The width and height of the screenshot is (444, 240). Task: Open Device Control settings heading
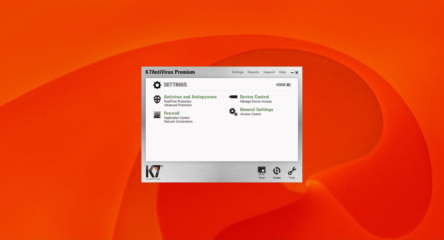click(255, 97)
